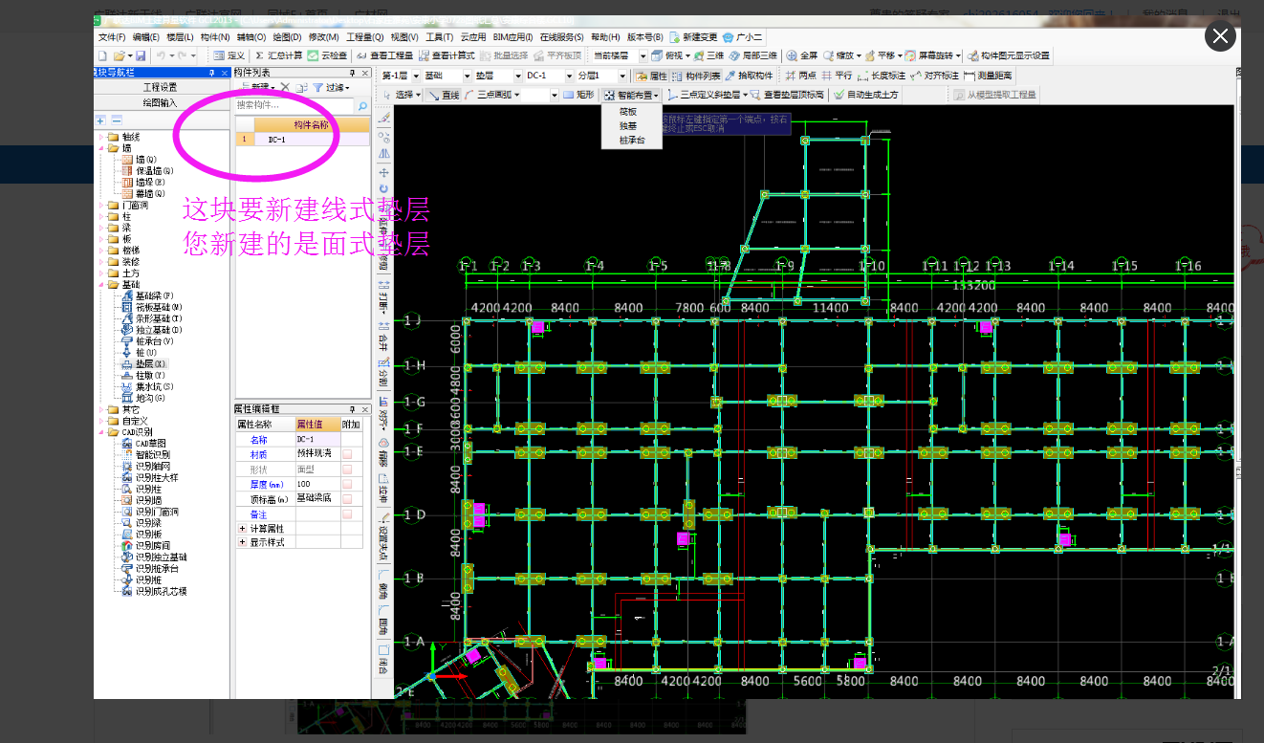Image resolution: width=1264 pixels, height=743 pixels.
Task: Click 查看计算式 toolbar item
Action: [x=447, y=55]
